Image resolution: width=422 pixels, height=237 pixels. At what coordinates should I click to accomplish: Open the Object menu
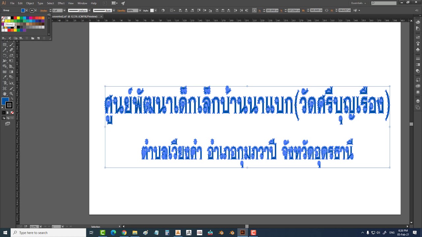click(30, 3)
